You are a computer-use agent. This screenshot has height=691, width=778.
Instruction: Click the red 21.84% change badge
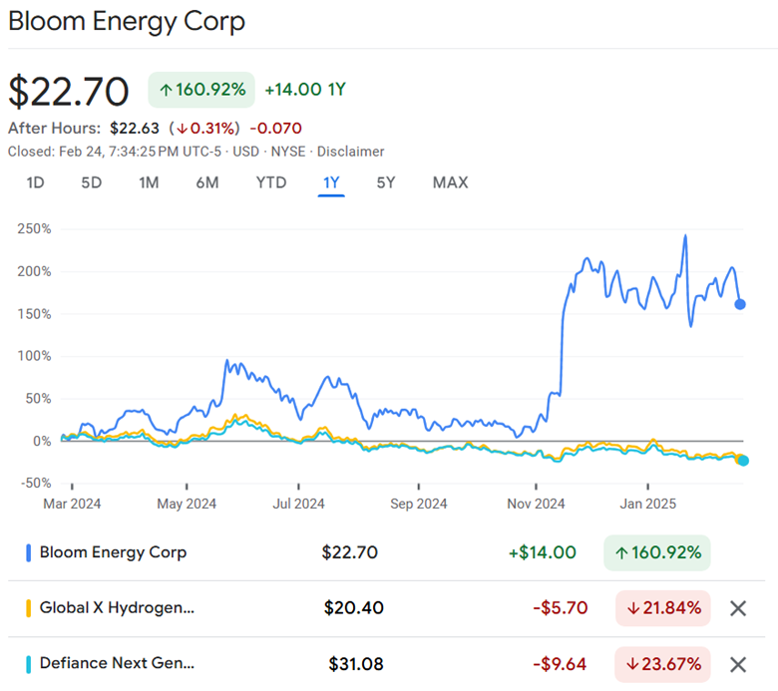[663, 608]
